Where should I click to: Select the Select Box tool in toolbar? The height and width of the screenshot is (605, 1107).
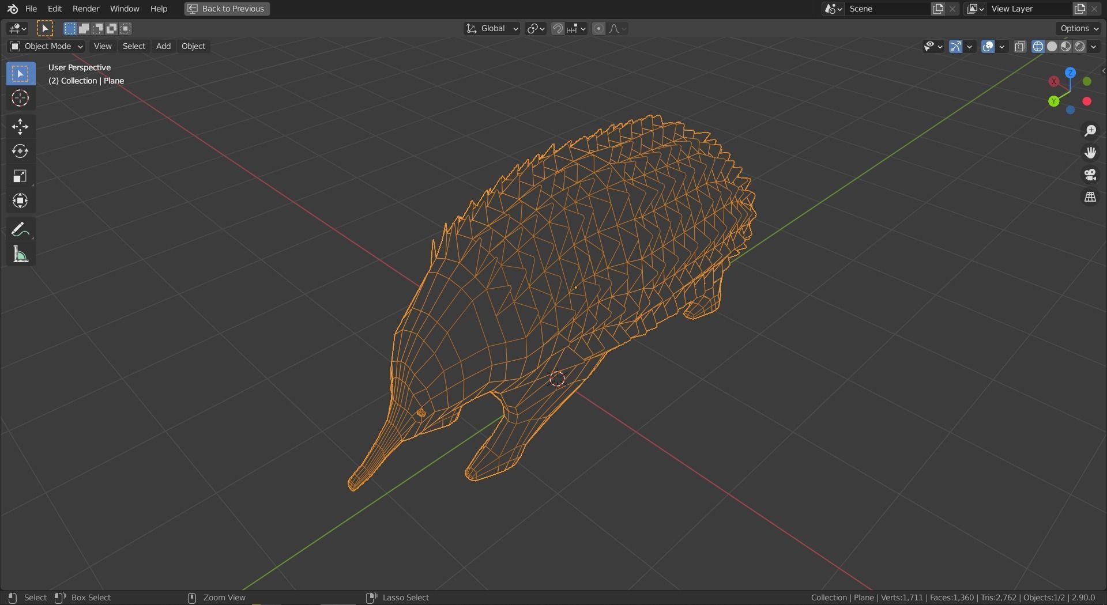coord(21,74)
